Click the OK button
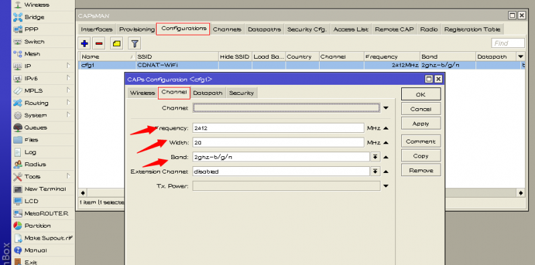Screen dimensions: 535x265 point(421,94)
